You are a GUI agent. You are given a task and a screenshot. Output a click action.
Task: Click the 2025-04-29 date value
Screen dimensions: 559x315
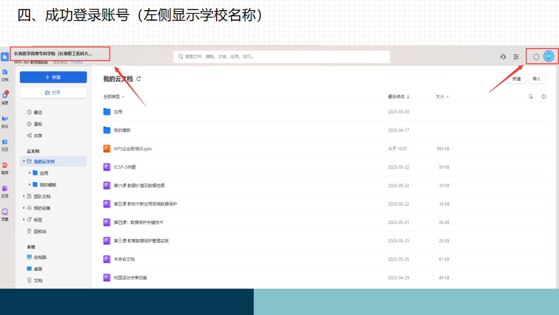pyautogui.click(x=399, y=277)
